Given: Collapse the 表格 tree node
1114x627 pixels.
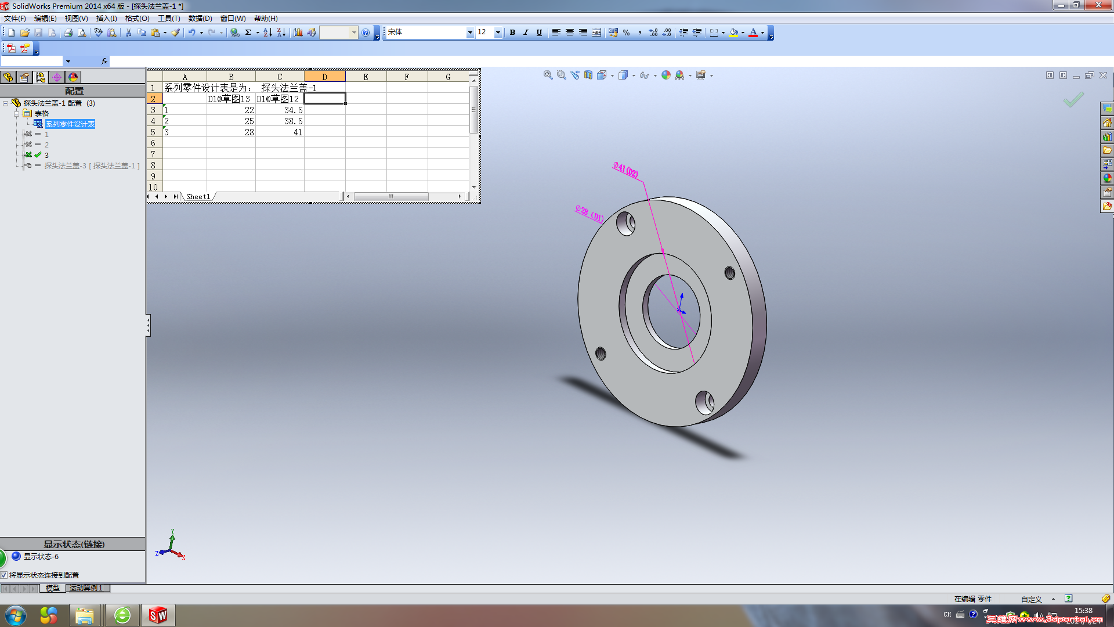Looking at the screenshot, I should [17, 114].
